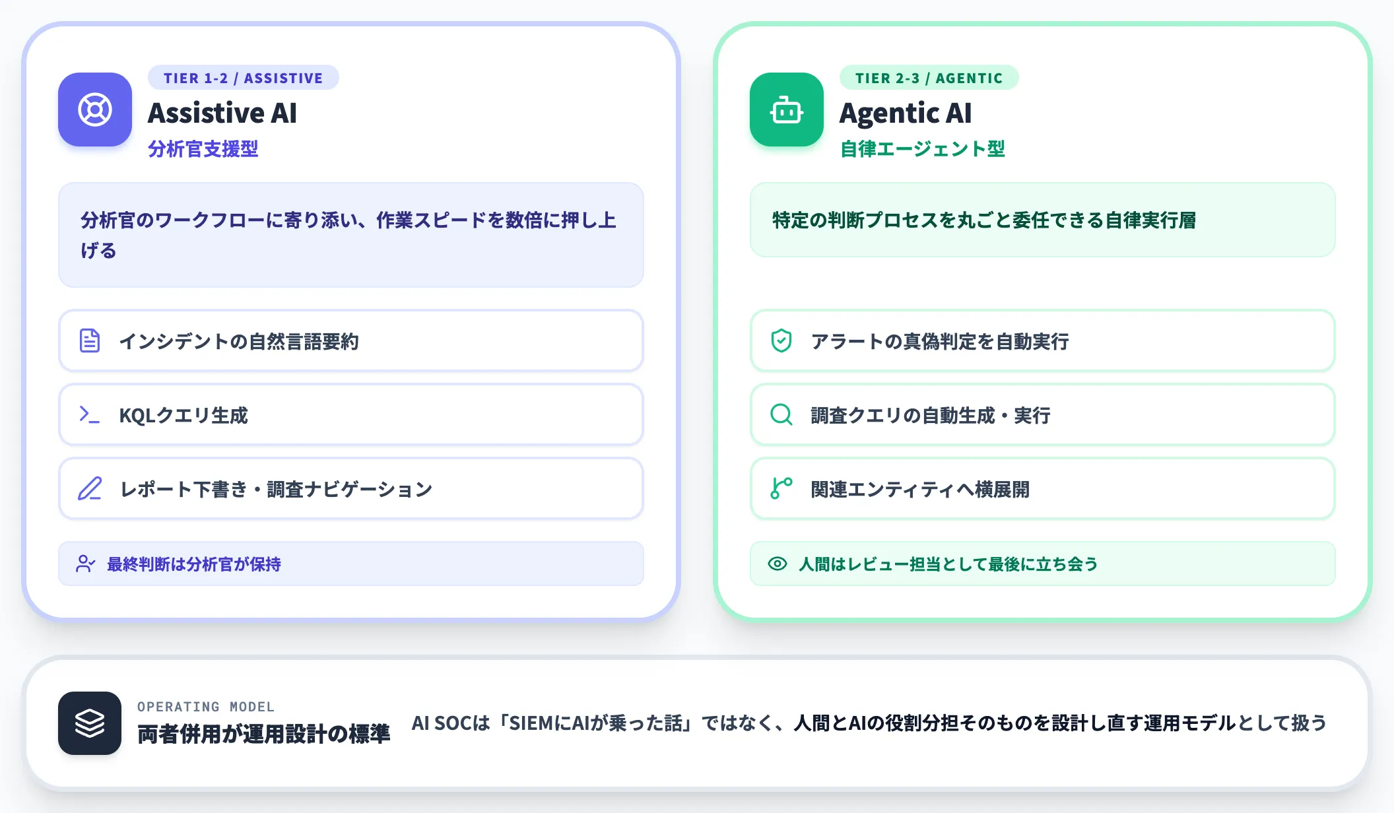Click the 人間はレビュー担当として最後に立ち会う note text
This screenshot has height=813, width=1394.
click(x=948, y=564)
